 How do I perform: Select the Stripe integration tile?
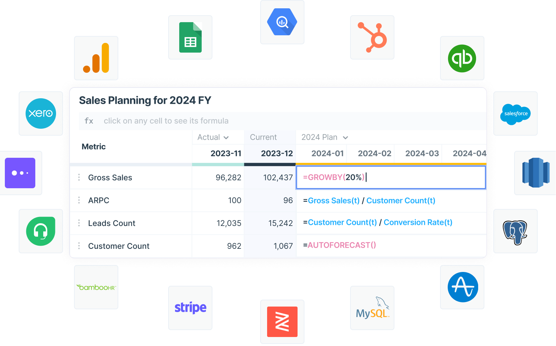pyautogui.click(x=190, y=308)
